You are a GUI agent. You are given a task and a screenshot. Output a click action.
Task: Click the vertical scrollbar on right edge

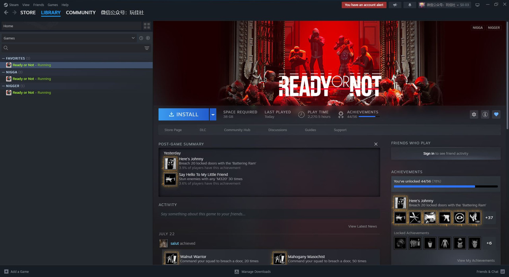pyautogui.click(x=507, y=76)
